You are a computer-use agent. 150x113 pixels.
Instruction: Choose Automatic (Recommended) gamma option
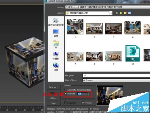(x=65, y=90)
